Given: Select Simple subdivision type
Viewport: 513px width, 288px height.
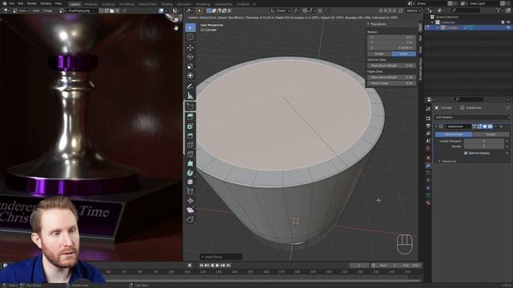Looking at the screenshot, I should pyautogui.click(x=491, y=134).
